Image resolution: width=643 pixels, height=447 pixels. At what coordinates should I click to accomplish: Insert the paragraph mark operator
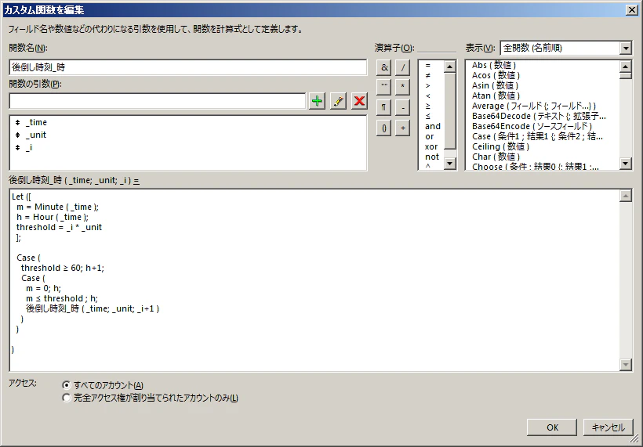pos(383,108)
